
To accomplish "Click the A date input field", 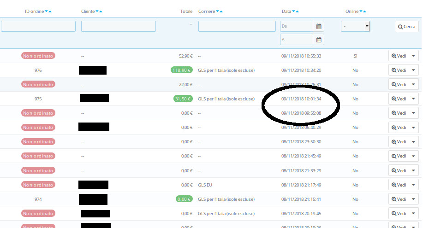I will pos(297,40).
